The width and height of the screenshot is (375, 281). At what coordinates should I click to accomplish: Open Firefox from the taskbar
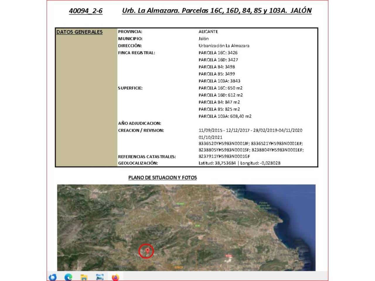115,276
